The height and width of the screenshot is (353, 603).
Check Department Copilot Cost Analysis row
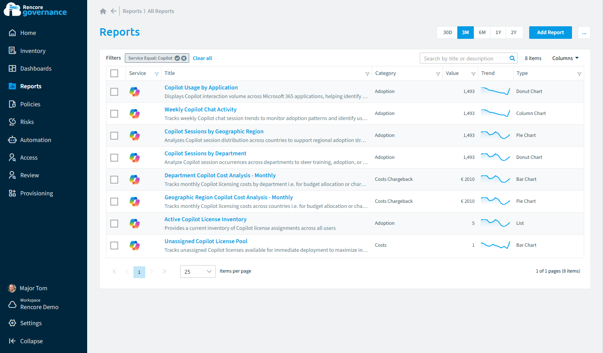(x=114, y=180)
